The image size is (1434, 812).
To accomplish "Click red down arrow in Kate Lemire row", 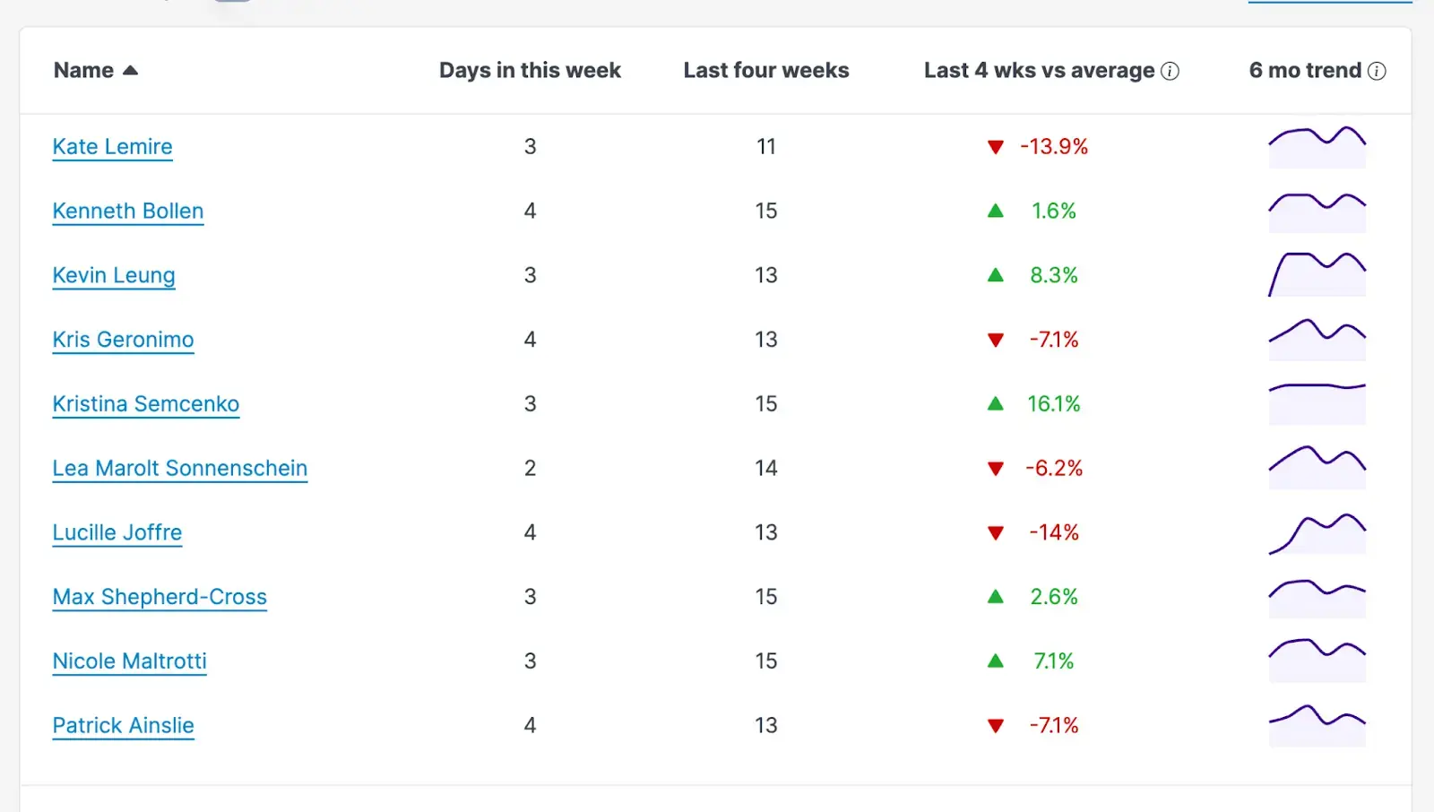I will (996, 147).
